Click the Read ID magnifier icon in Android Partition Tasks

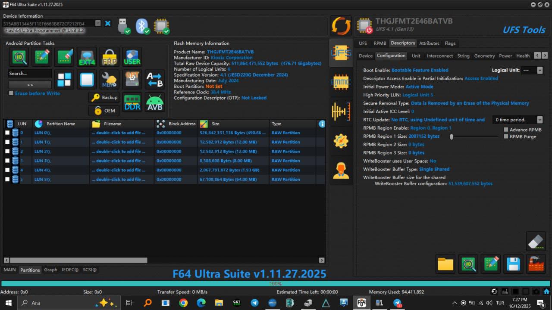(19, 57)
